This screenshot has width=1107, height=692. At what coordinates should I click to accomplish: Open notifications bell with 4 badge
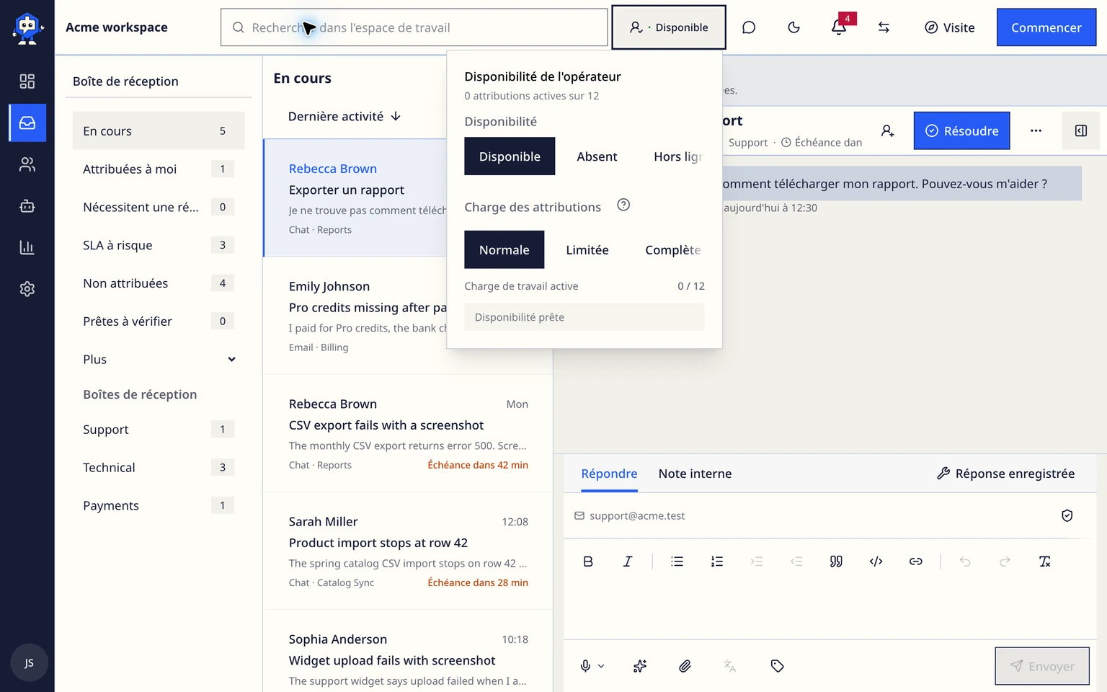click(839, 27)
